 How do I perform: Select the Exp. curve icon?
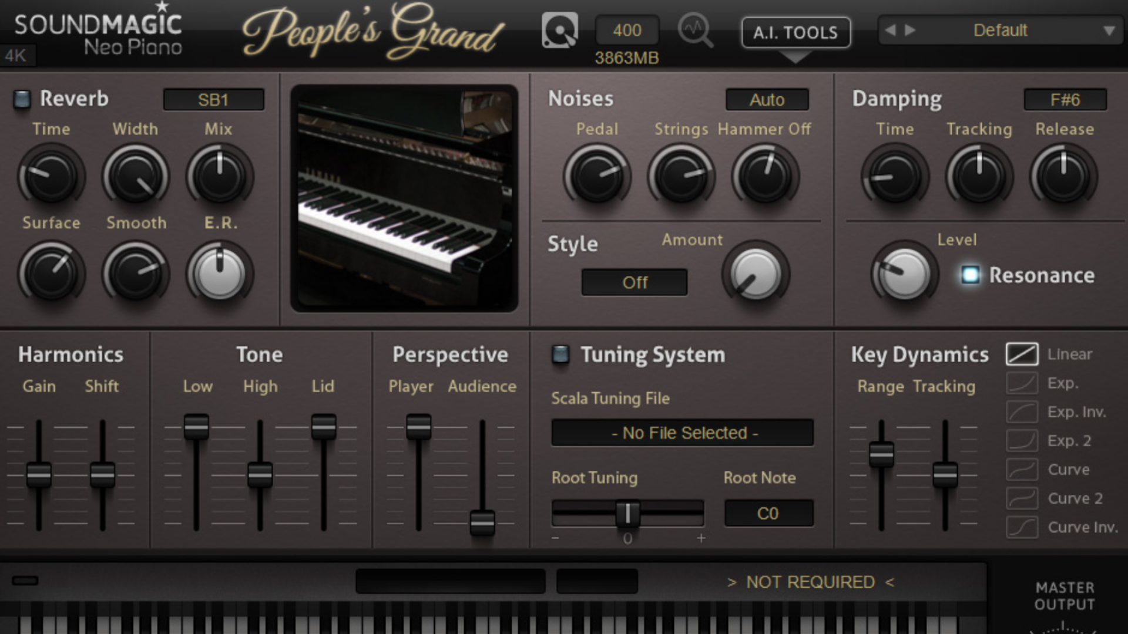(x=1022, y=383)
